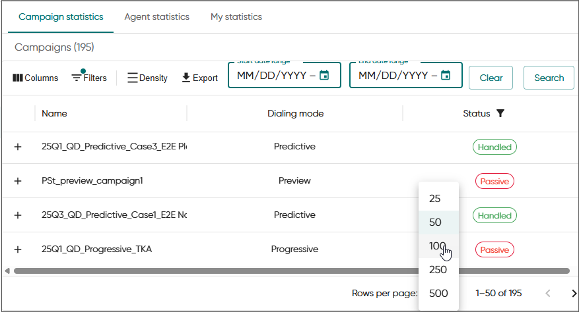Pick 500 rows per page option

[438, 293]
